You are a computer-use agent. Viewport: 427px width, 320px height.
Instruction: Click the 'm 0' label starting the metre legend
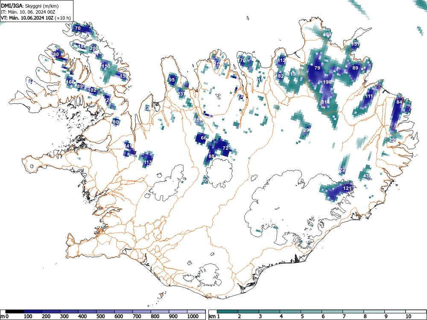(x=4, y=317)
